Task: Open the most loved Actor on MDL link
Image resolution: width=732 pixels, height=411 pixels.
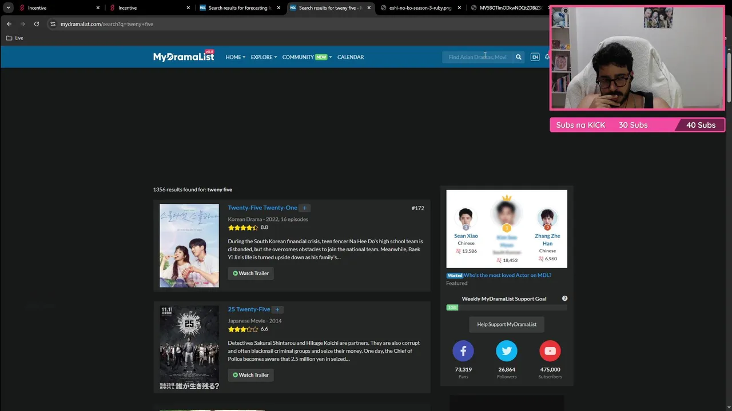Action: (x=507, y=275)
